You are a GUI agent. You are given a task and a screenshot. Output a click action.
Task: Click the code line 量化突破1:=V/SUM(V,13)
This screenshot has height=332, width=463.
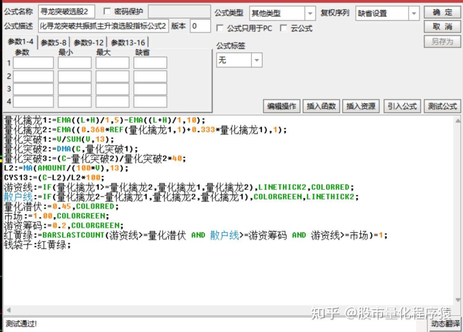[59, 140]
